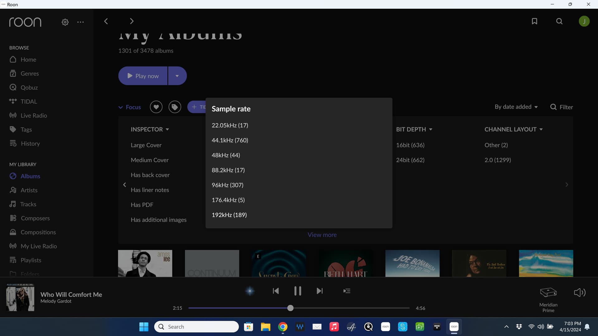Open the play queue icon
Image resolution: width=598 pixels, height=336 pixels.
pos(347,291)
